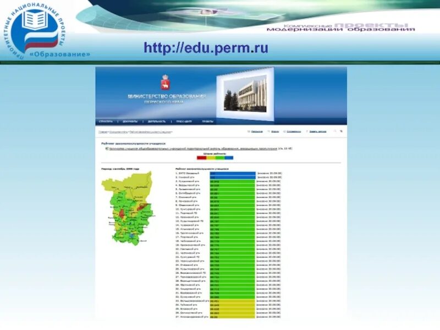The image size is (440, 330).
Task: Select the green swatch in the rating scale
Action: [x=219, y=158]
